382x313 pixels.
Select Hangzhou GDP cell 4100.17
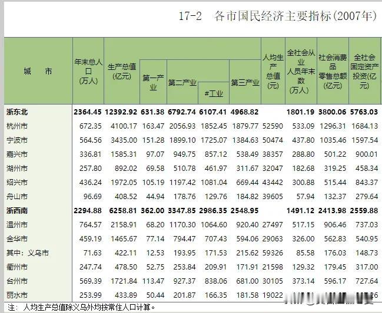click(x=124, y=126)
